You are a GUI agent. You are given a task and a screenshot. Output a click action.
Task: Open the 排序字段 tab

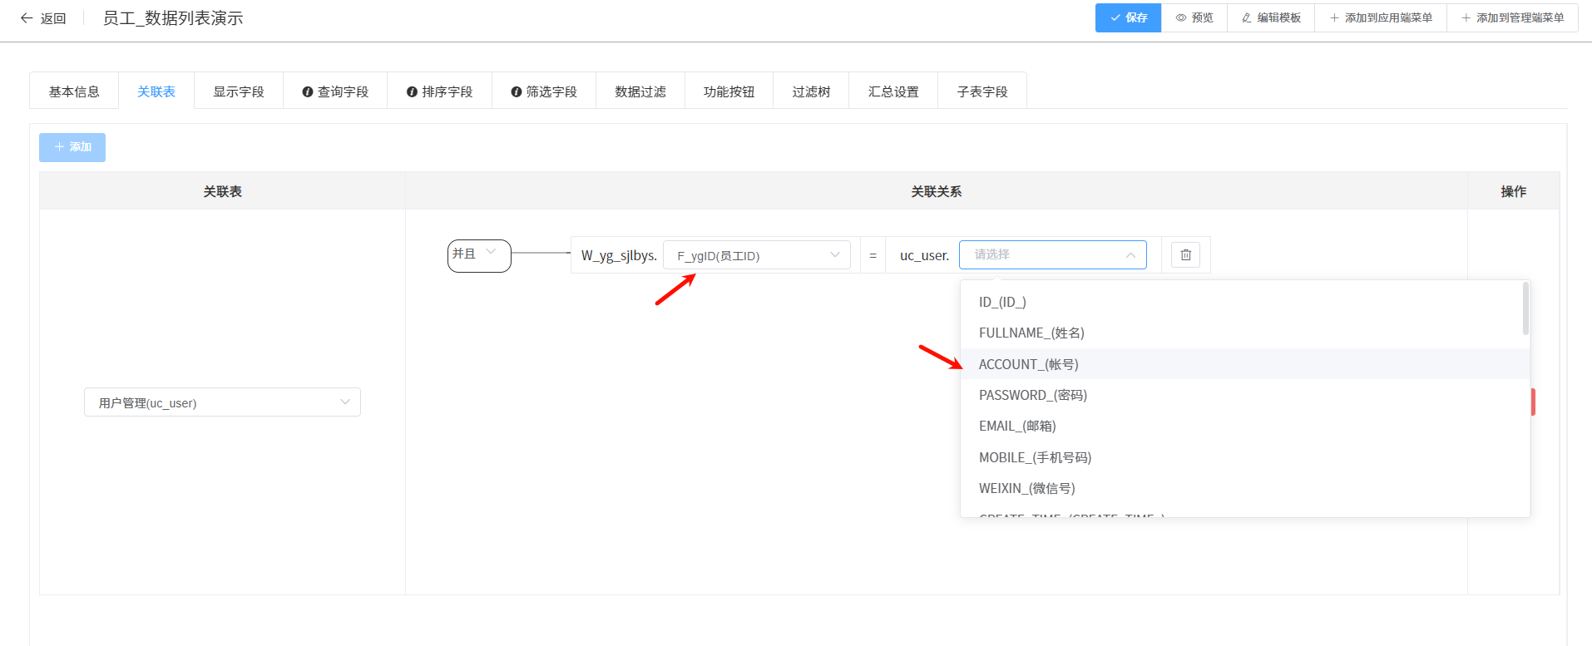click(x=440, y=91)
